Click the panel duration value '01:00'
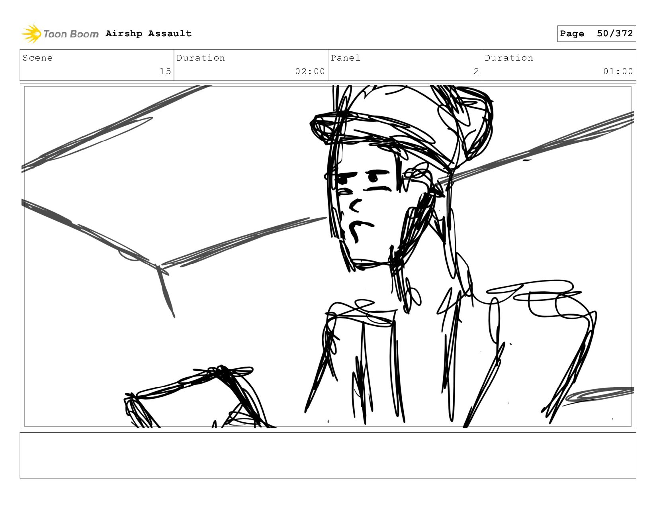Viewport: 657px width, 508px height. click(618, 71)
